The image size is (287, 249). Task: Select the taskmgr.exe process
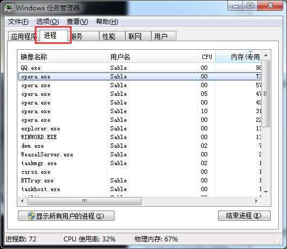[139, 163]
